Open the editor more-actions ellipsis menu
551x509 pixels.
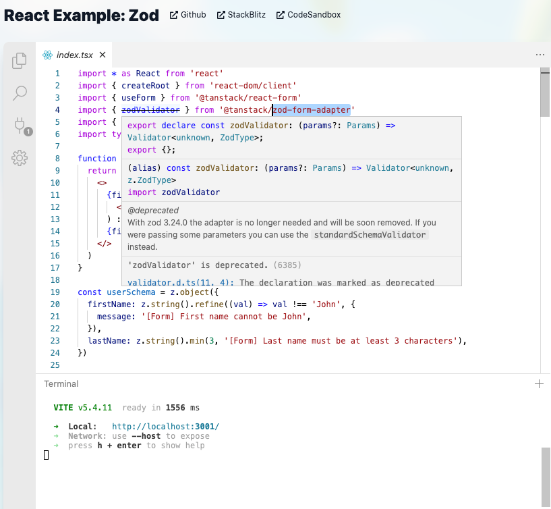(x=540, y=54)
